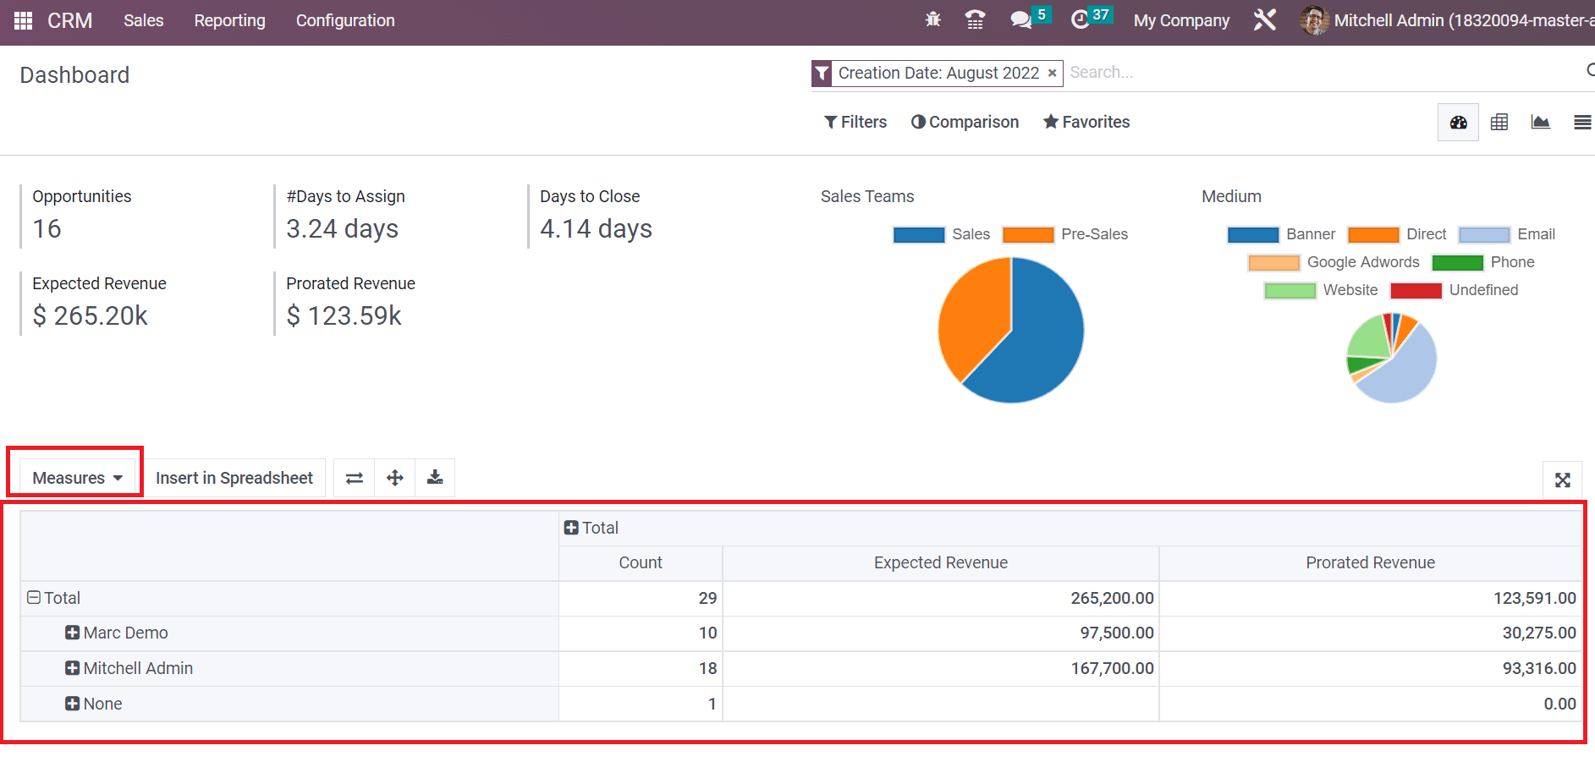Remove the Creation Date August 2022 filter
Image resolution: width=1595 pixels, height=762 pixels.
pos(1051,74)
